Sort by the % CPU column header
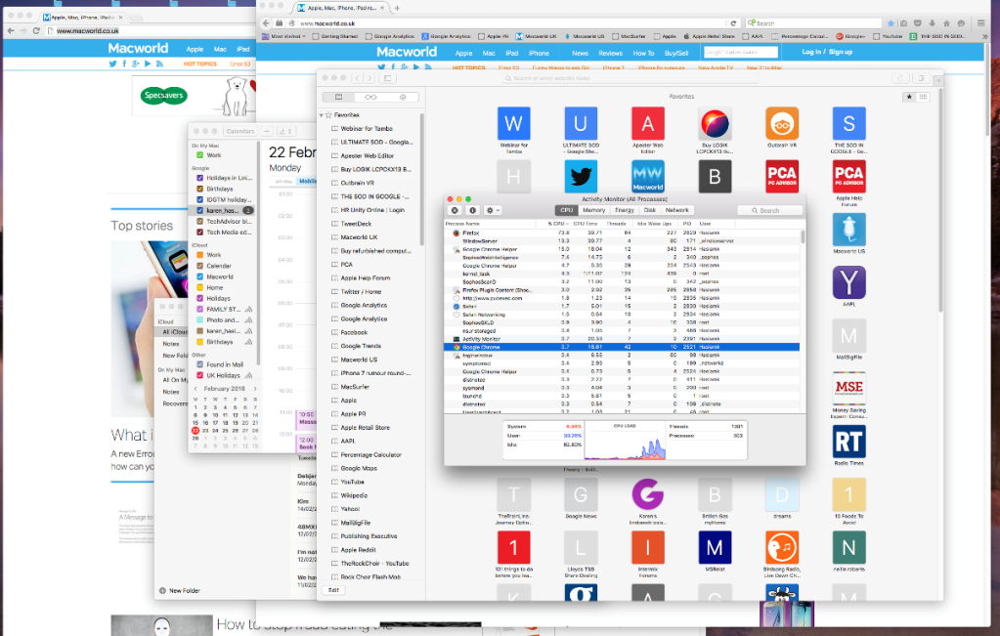Image resolution: width=1000 pixels, height=636 pixels. (557, 224)
